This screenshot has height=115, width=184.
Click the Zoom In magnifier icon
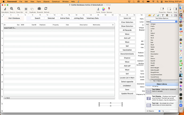[x=12, y=9]
